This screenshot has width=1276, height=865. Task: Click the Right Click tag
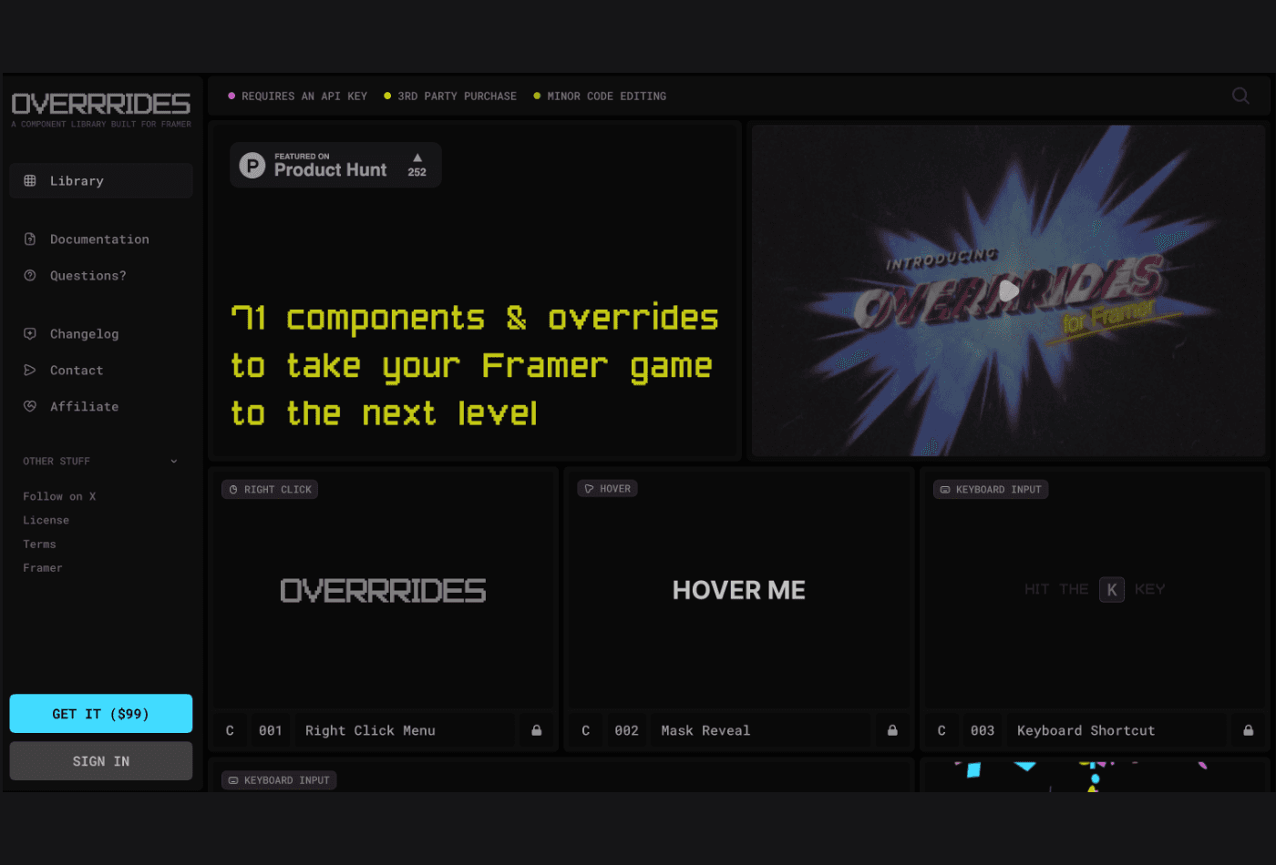pyautogui.click(x=270, y=490)
